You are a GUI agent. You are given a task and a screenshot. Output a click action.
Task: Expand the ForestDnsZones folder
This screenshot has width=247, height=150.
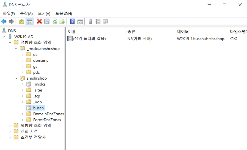point(22,120)
